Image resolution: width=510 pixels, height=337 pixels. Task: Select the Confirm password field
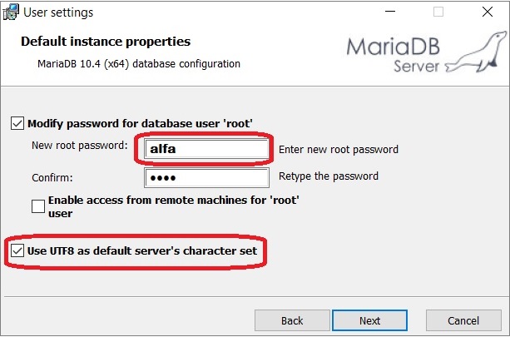(x=206, y=177)
